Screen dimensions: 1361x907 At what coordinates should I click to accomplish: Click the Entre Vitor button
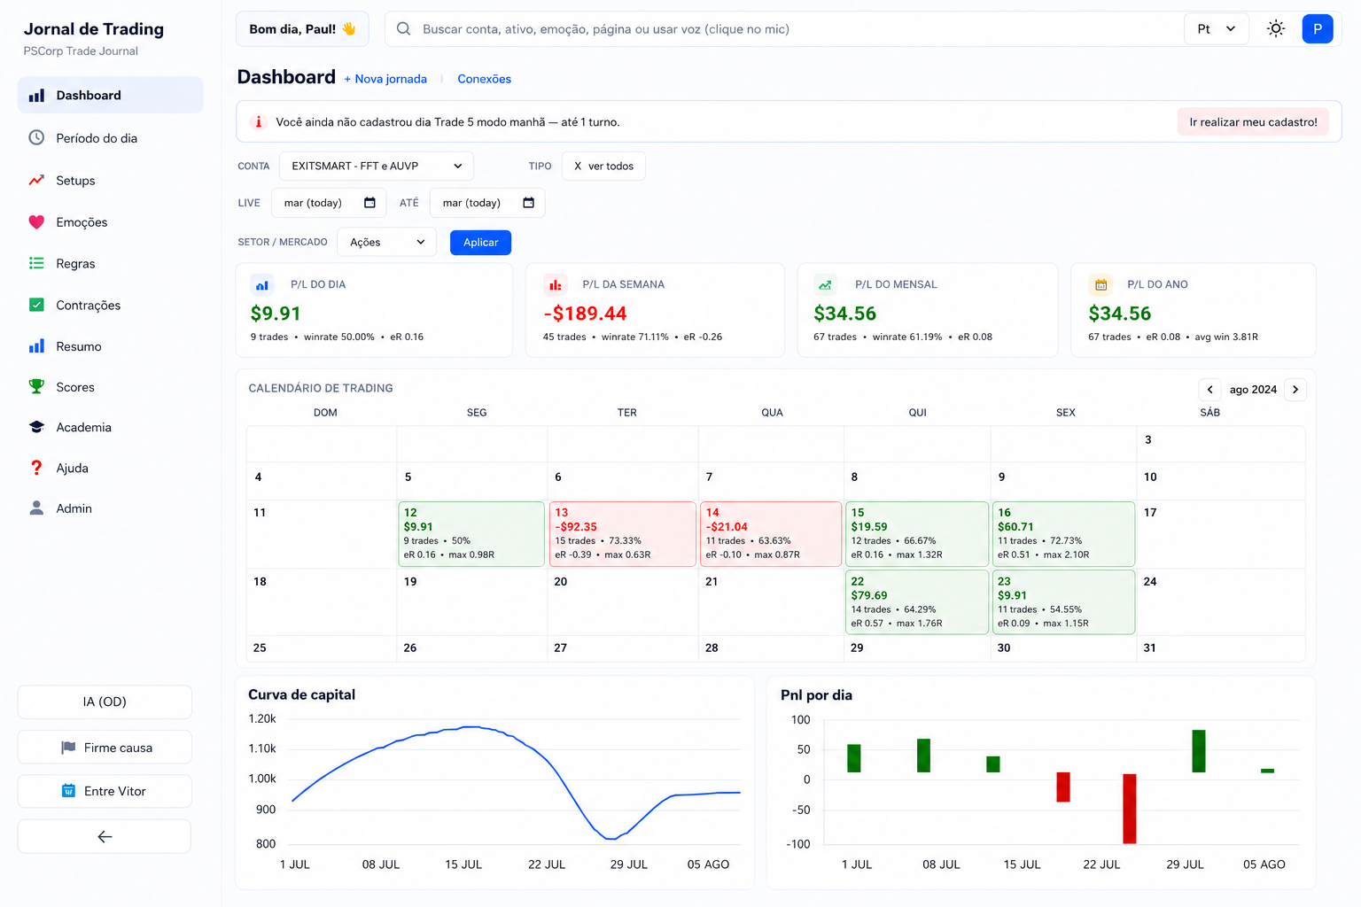coord(105,791)
